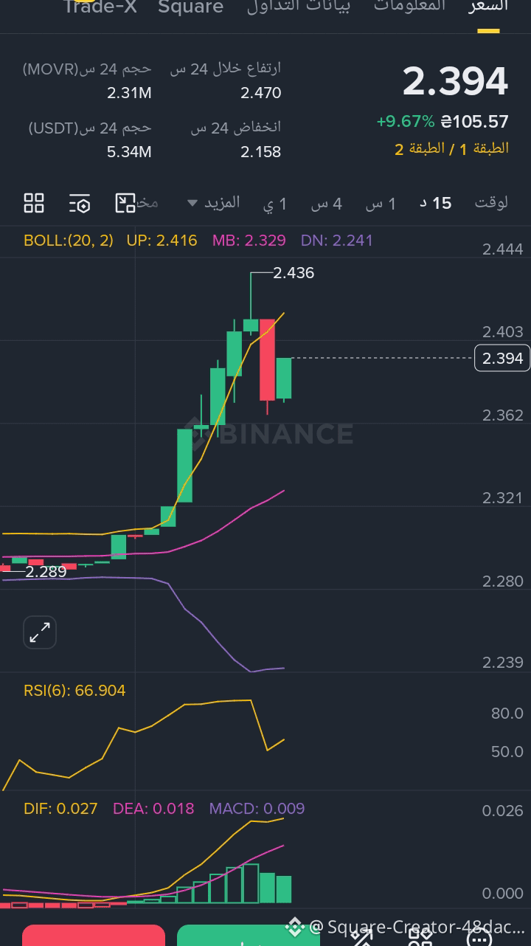Tap the USDT volume 5.34M
Viewport: 531px width, 946px height.
point(129,152)
